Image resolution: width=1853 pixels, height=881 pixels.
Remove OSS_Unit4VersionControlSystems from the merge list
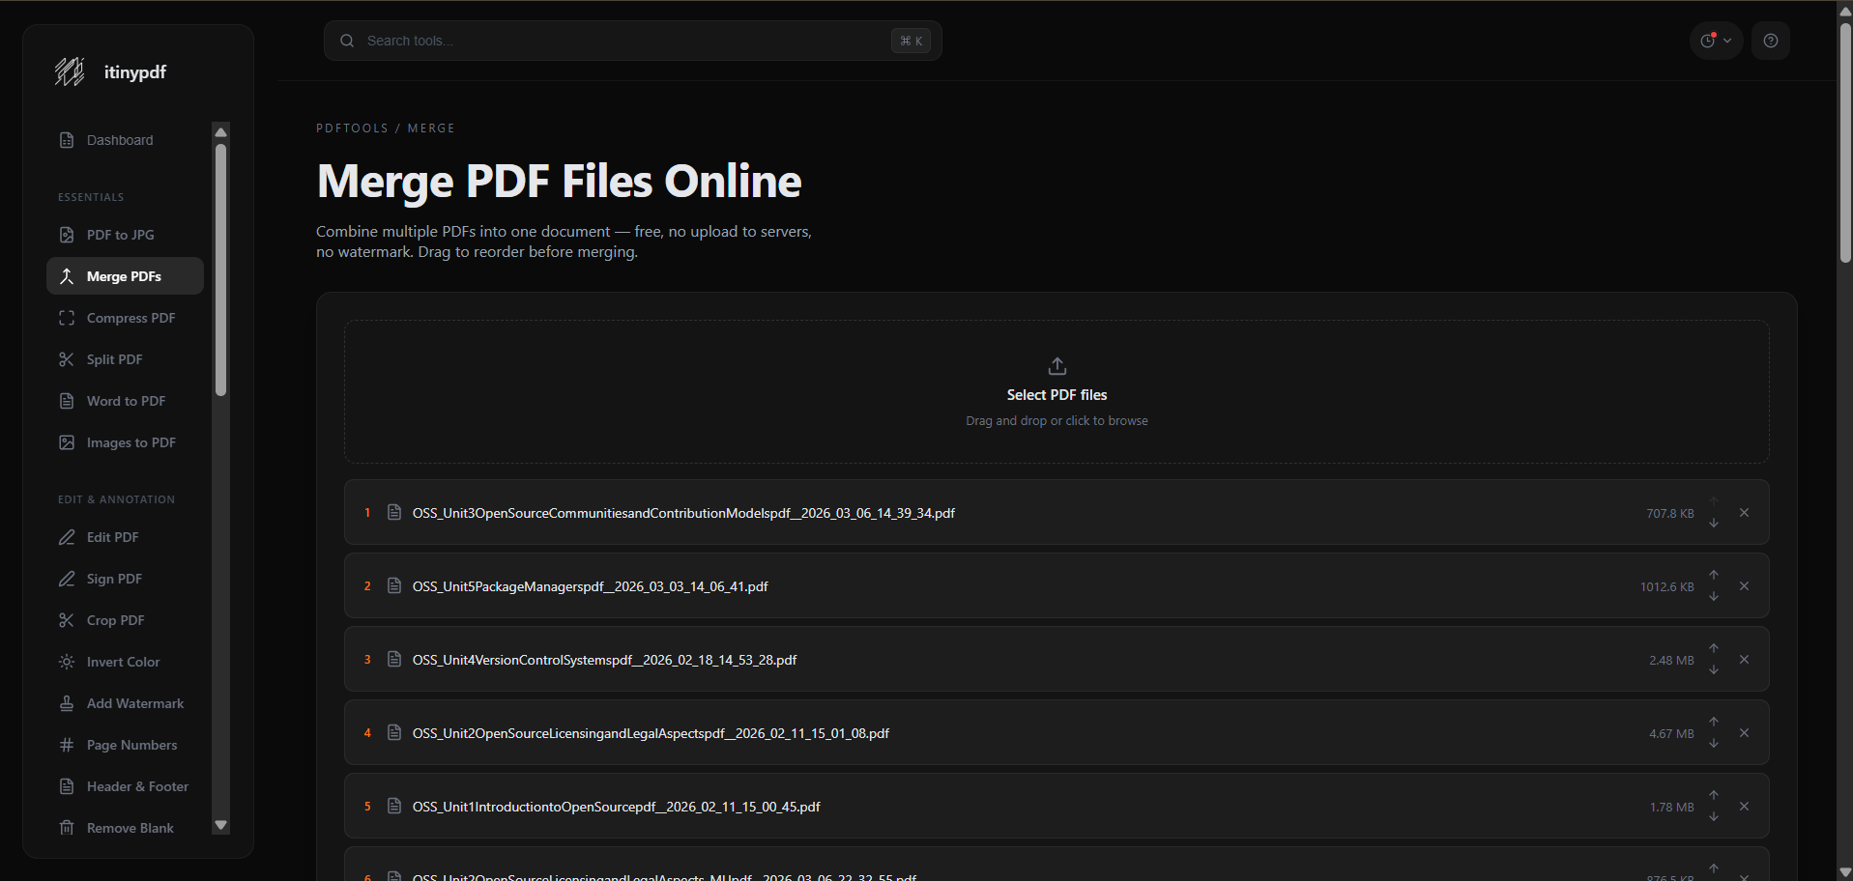[x=1744, y=659]
